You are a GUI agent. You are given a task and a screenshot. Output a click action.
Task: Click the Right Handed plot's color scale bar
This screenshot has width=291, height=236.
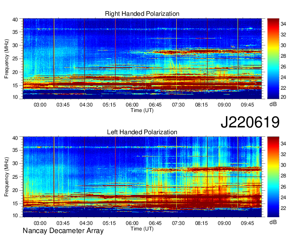point(273,59)
